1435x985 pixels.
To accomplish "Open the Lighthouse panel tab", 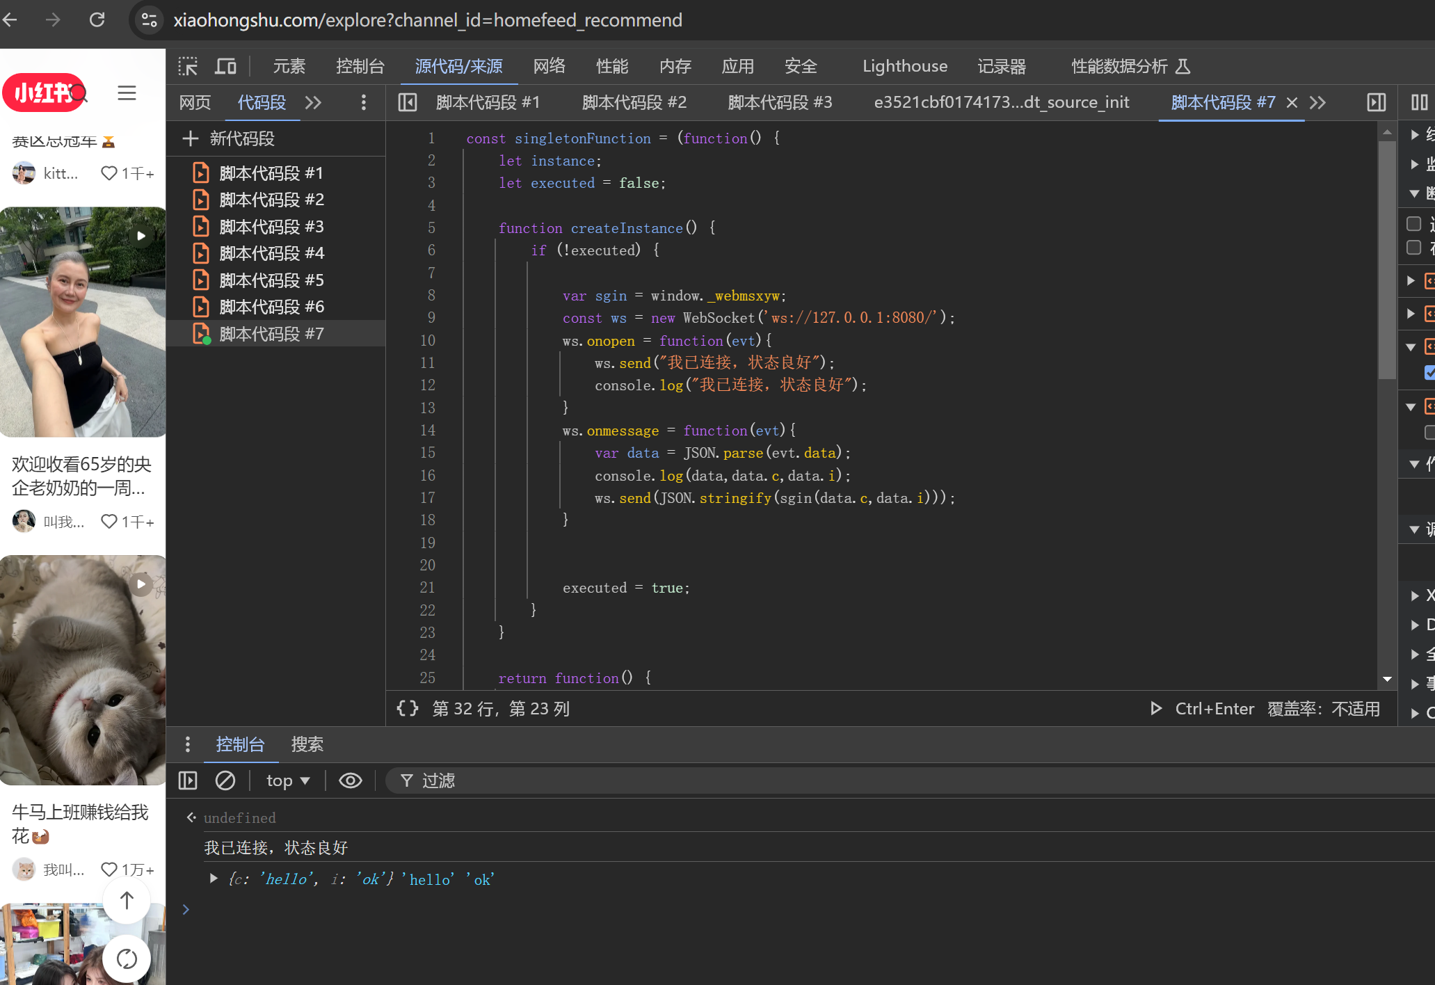I will pyautogui.click(x=905, y=67).
